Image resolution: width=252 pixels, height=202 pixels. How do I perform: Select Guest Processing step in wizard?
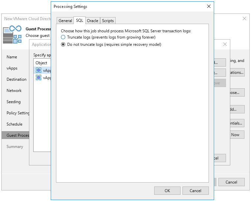click(x=15, y=135)
